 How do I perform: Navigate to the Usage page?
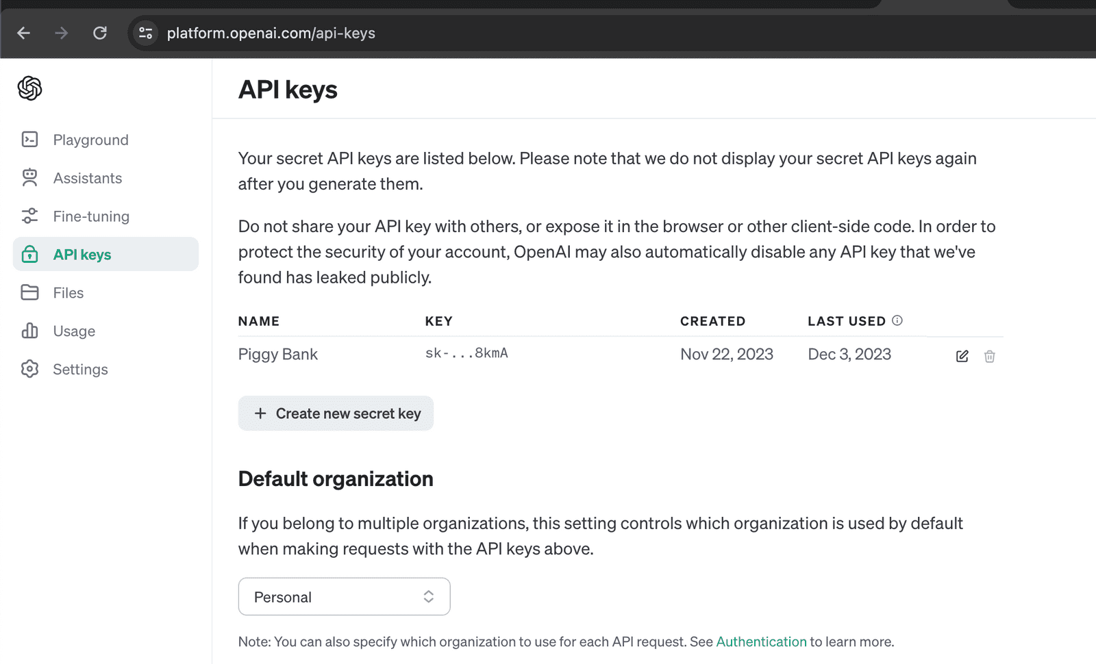click(73, 331)
